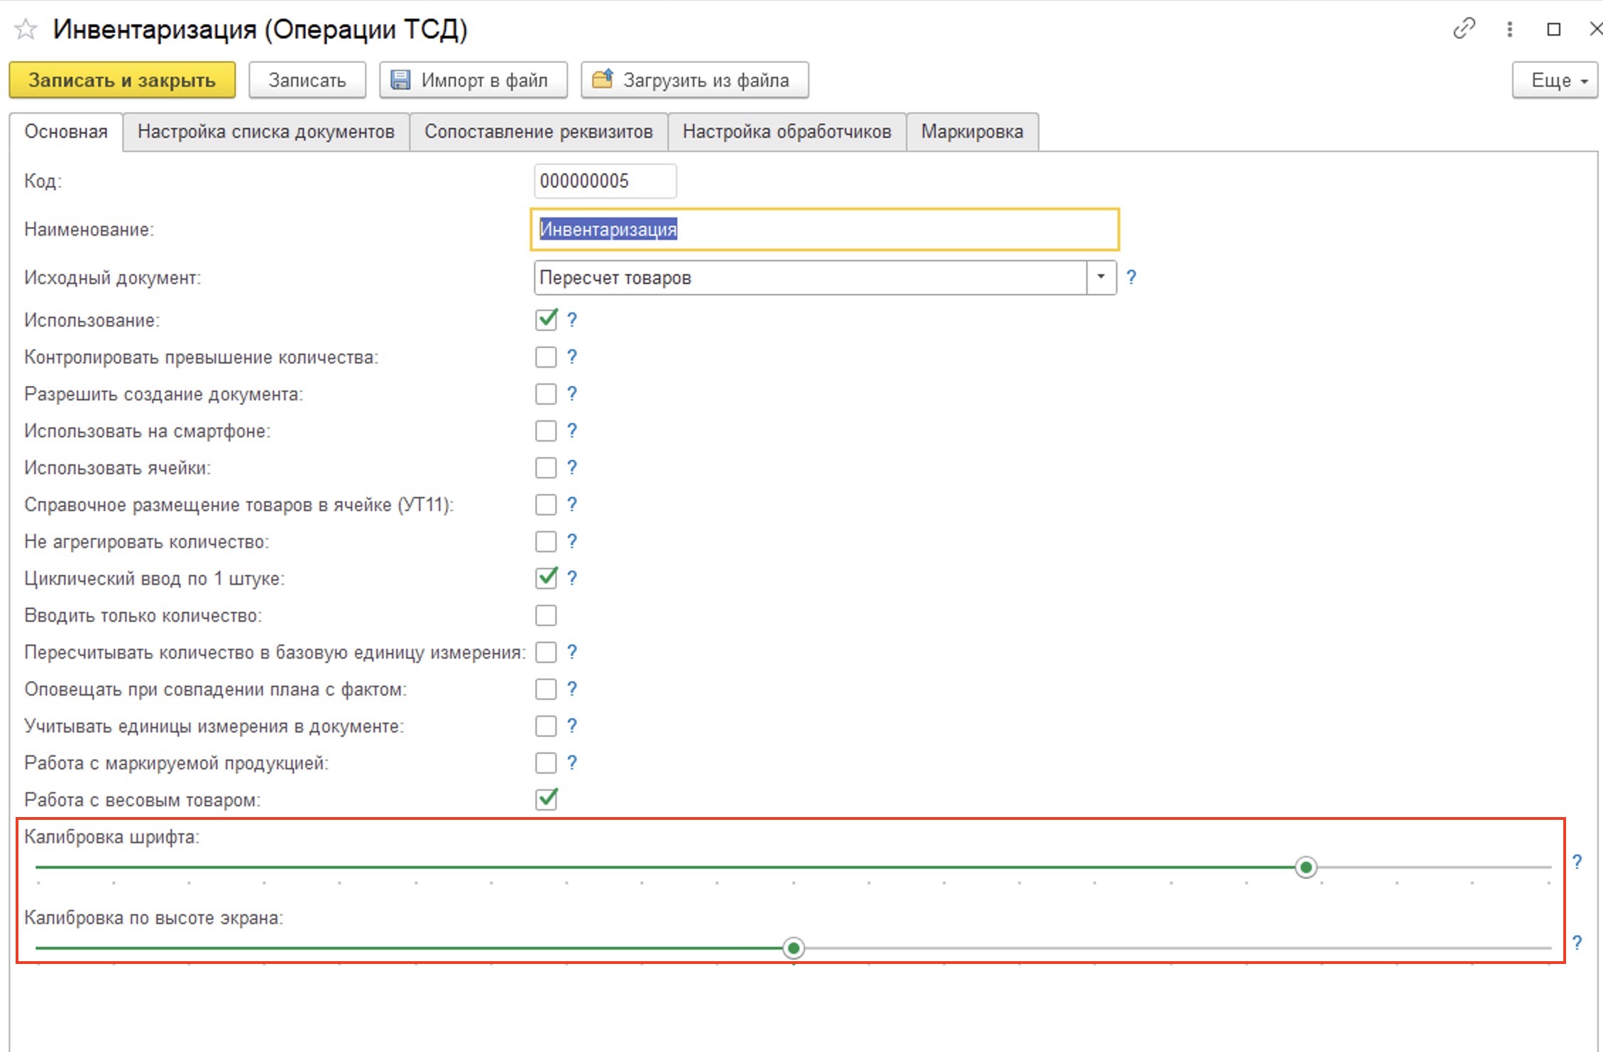This screenshot has height=1052, width=1603.
Task: Uncheck Работа с весовым товаром
Action: pyautogui.click(x=546, y=799)
